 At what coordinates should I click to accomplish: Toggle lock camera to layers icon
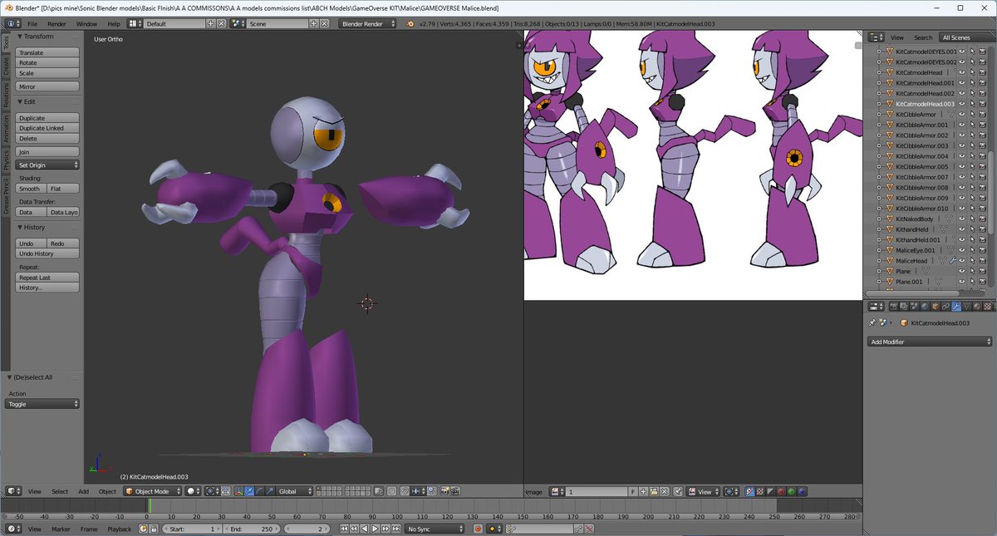click(x=379, y=491)
